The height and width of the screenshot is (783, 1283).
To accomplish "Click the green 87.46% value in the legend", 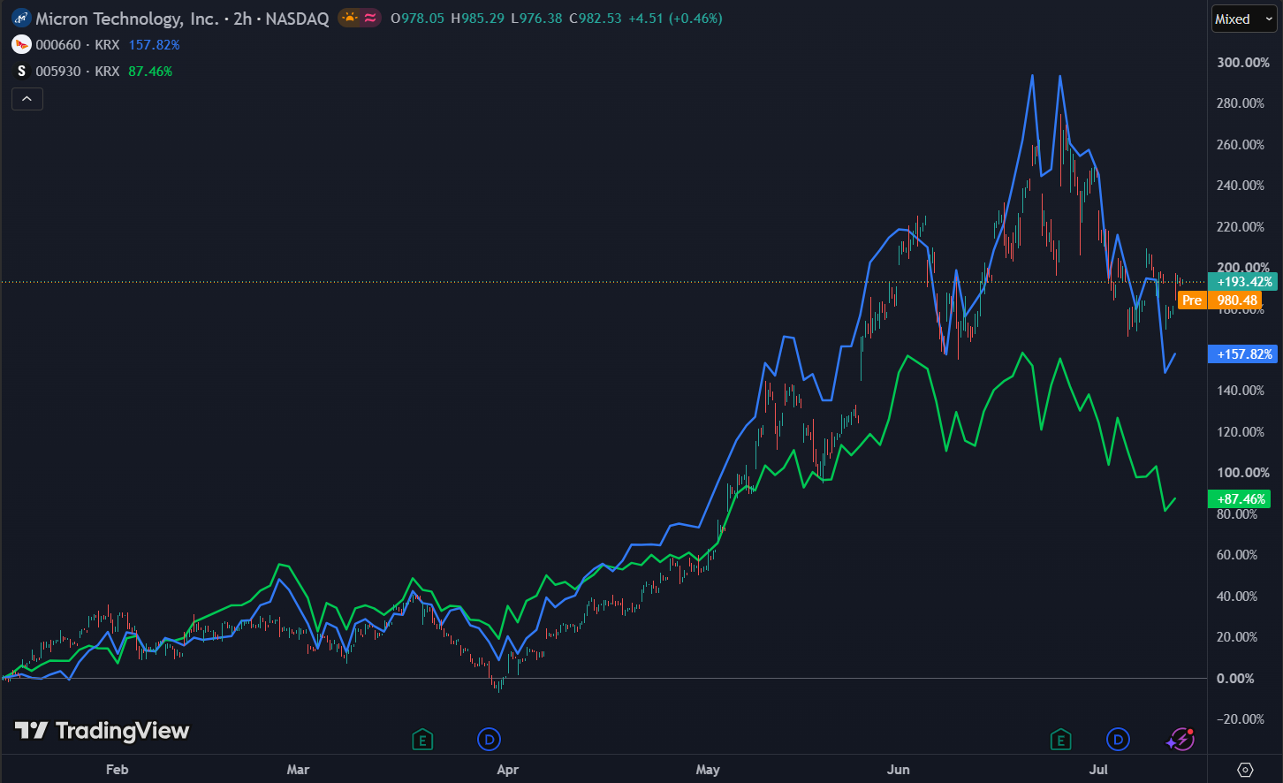I will (x=150, y=72).
